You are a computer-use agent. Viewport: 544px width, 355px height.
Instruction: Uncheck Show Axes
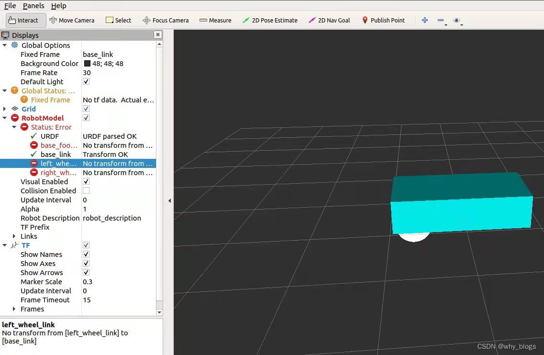point(86,264)
